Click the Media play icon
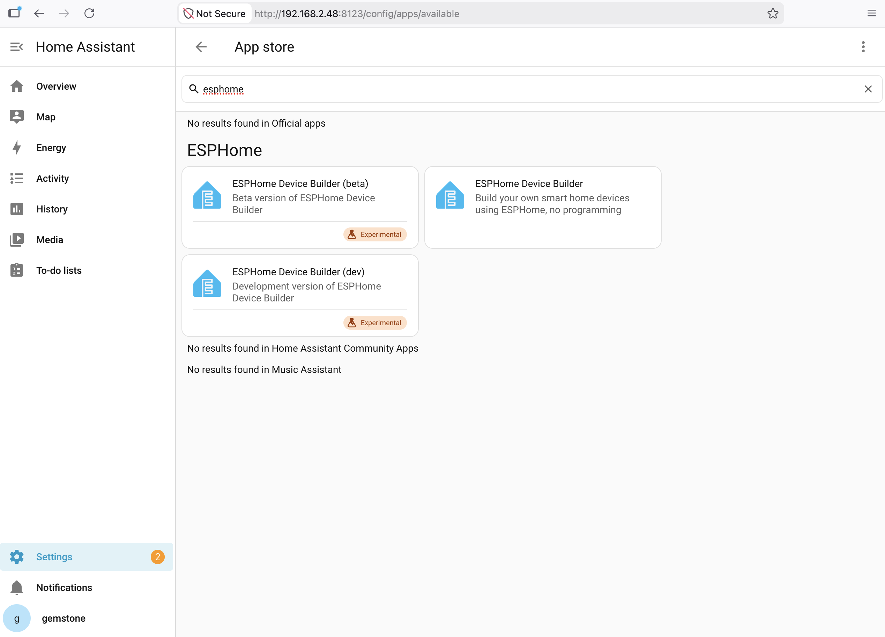885x637 pixels. click(17, 240)
